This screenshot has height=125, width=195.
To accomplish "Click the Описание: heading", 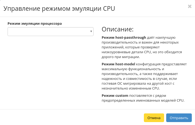I will tap(118, 29).
